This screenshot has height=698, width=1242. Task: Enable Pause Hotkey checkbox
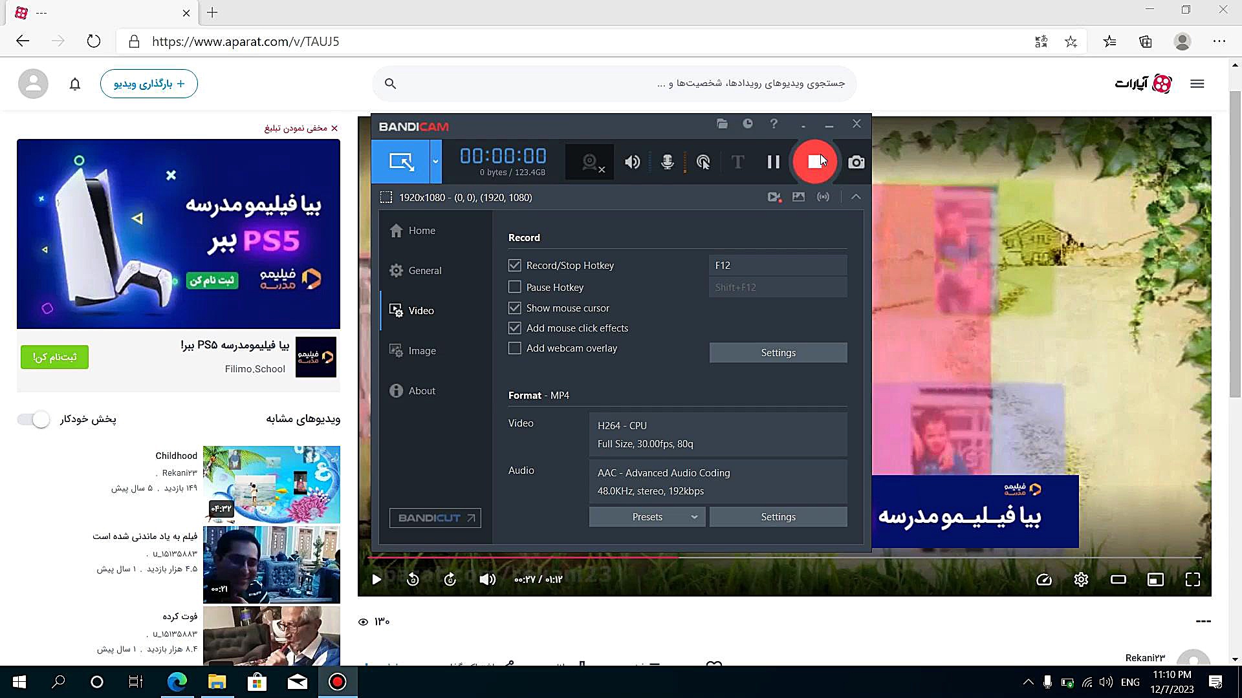515,287
